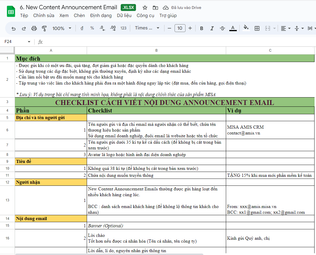316x255 pixels.
Task: Select row 13 header
Action: tap(7, 200)
